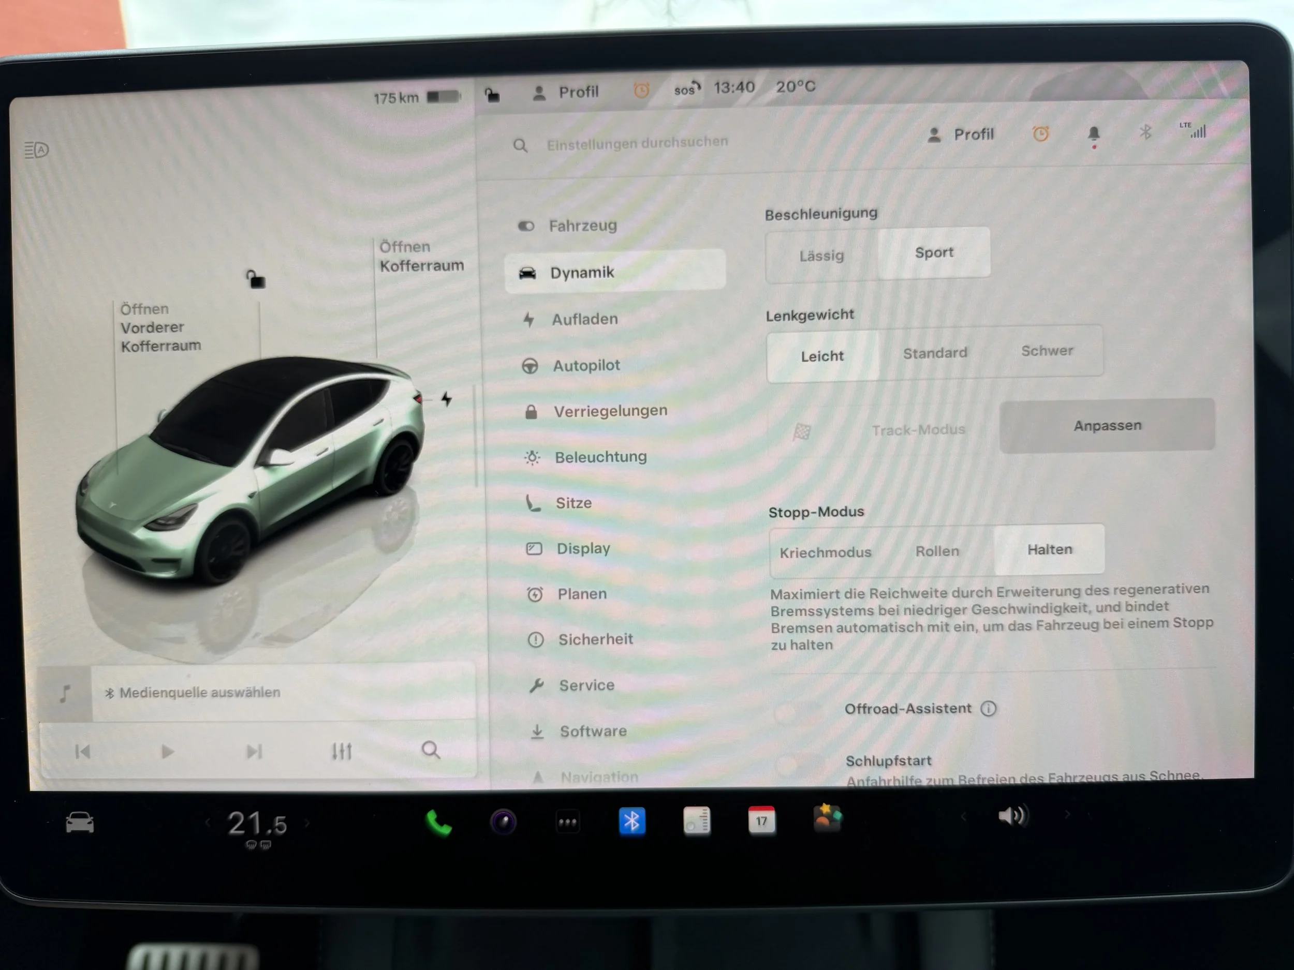This screenshot has width=1294, height=970.
Task: Choose Rollen stop mode
Action: tap(937, 551)
